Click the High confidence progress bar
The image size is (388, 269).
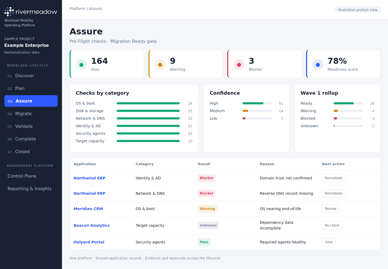point(257,103)
